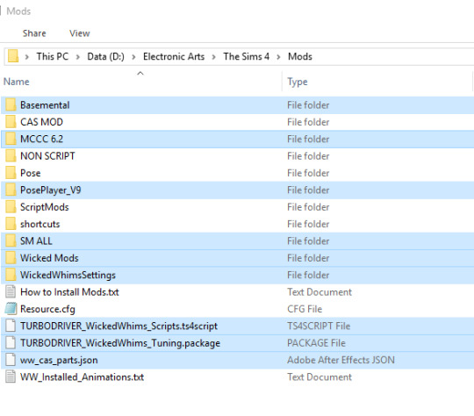Sort by the Name column header
The height and width of the screenshot is (416, 474).
point(17,82)
